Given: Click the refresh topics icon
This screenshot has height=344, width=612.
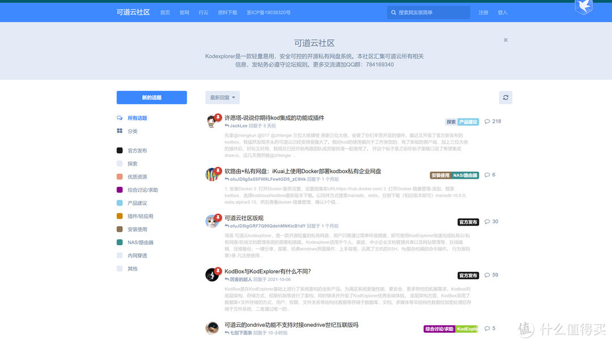Looking at the screenshot, I should pos(505,97).
